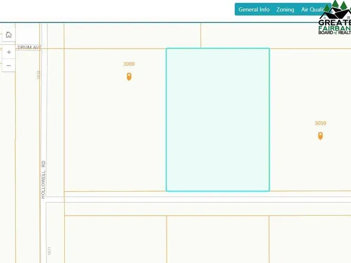Screen dimensions: 351x263
Task: Switch to the Zoning tab
Action: 285,9
